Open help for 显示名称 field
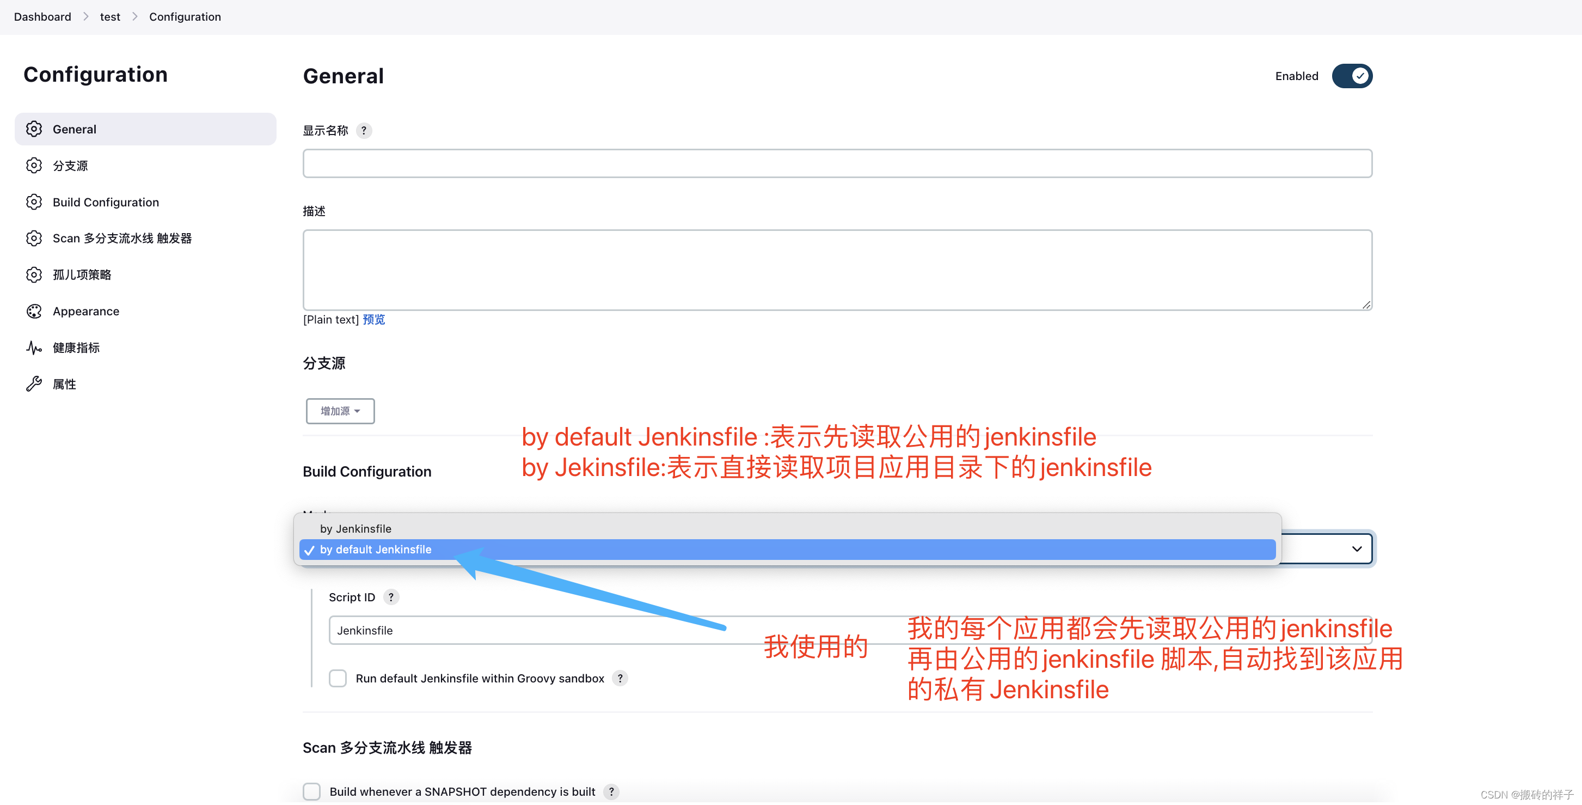Viewport: 1582px width, 805px height. [x=364, y=130]
